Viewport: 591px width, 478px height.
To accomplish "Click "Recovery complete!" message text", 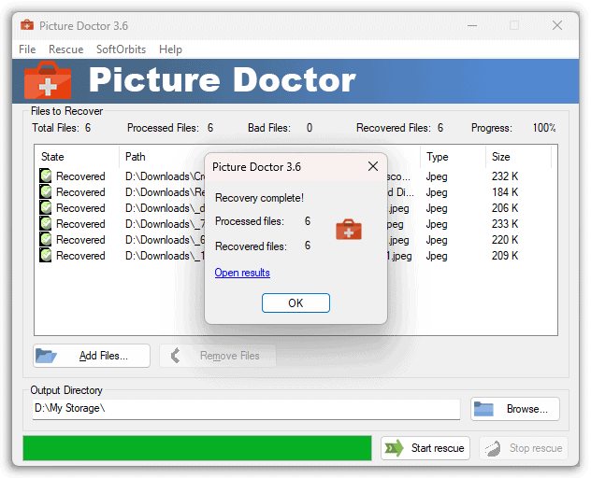I will pyautogui.click(x=259, y=198).
